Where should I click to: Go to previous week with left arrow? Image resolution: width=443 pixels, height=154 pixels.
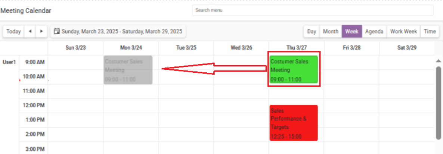tap(30, 31)
